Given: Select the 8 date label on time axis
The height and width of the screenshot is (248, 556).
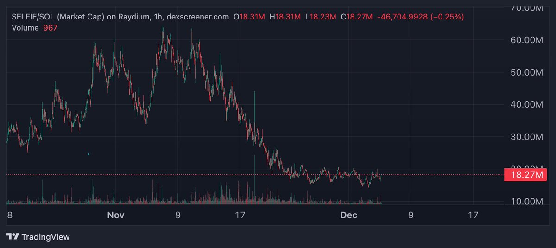Looking at the screenshot, I should [x=9, y=215].
